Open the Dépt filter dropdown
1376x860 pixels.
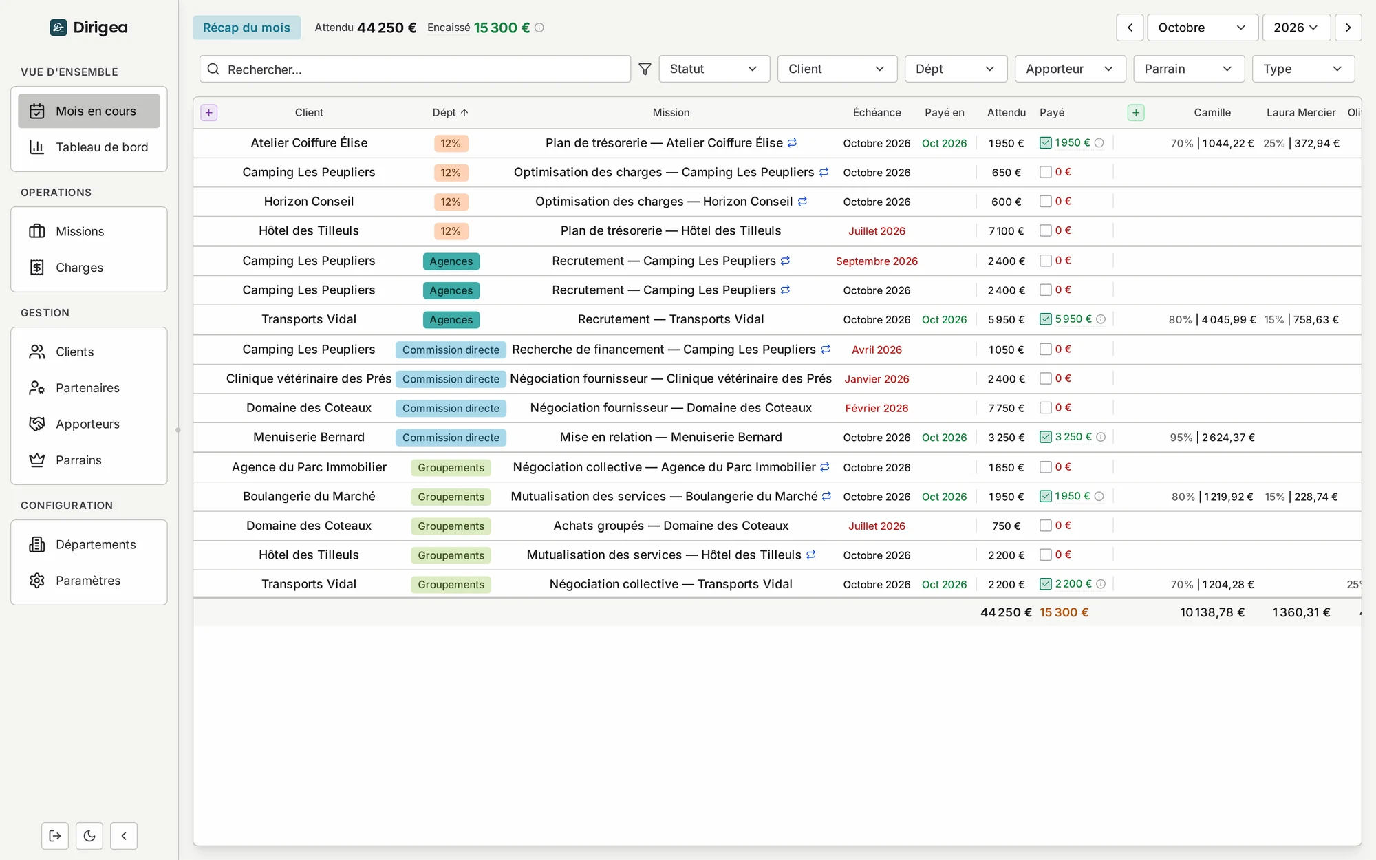(x=956, y=69)
